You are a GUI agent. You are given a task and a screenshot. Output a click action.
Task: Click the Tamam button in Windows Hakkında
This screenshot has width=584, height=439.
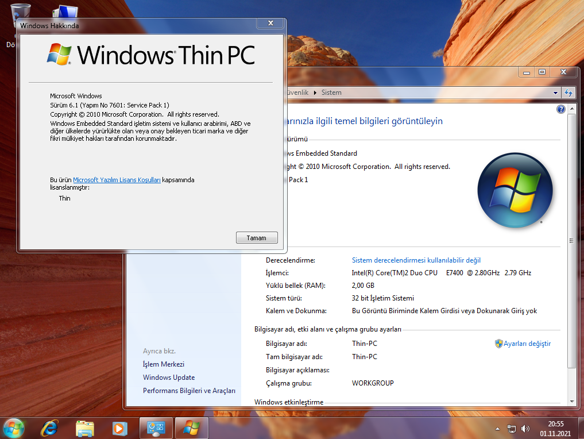(x=257, y=238)
